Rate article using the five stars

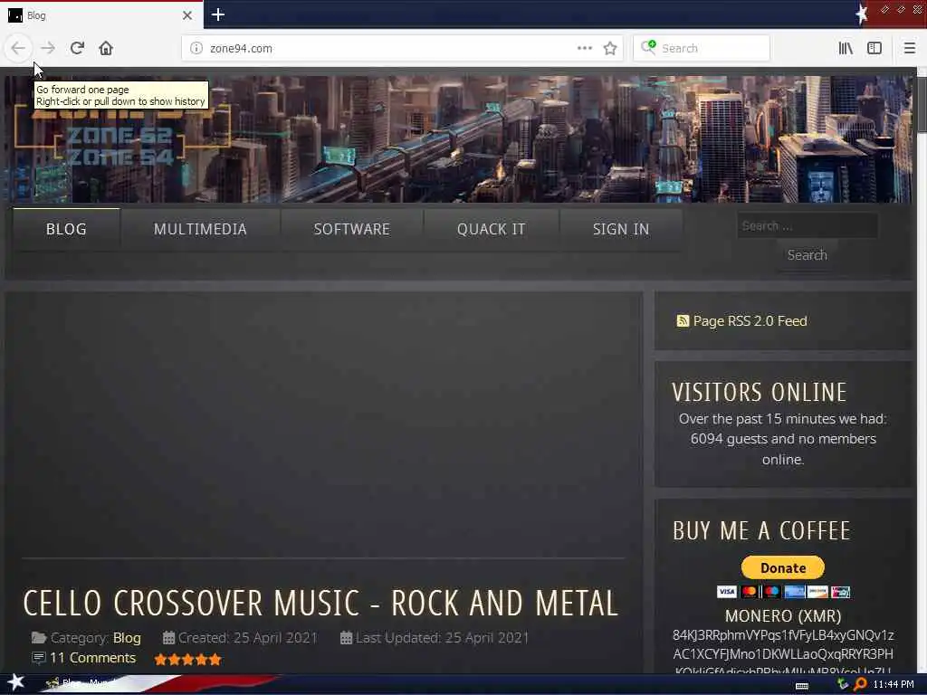[187, 659]
